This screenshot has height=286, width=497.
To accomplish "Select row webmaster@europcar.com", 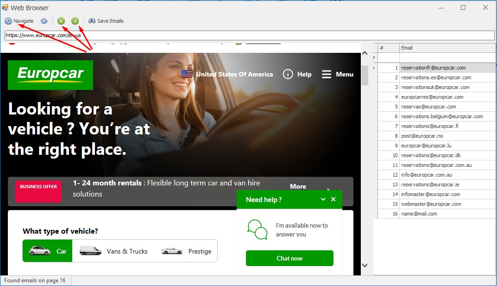I will click(x=437, y=204).
